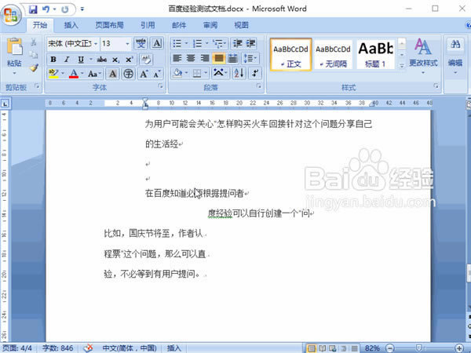The width and height of the screenshot is (471, 353).
Task: Open the font dialog launcher
Action: click(161, 86)
